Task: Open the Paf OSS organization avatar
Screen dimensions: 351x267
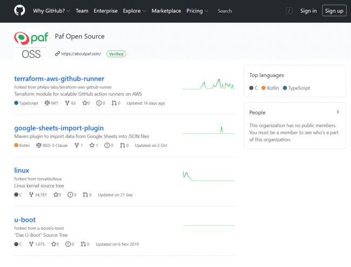Action: [x=31, y=44]
